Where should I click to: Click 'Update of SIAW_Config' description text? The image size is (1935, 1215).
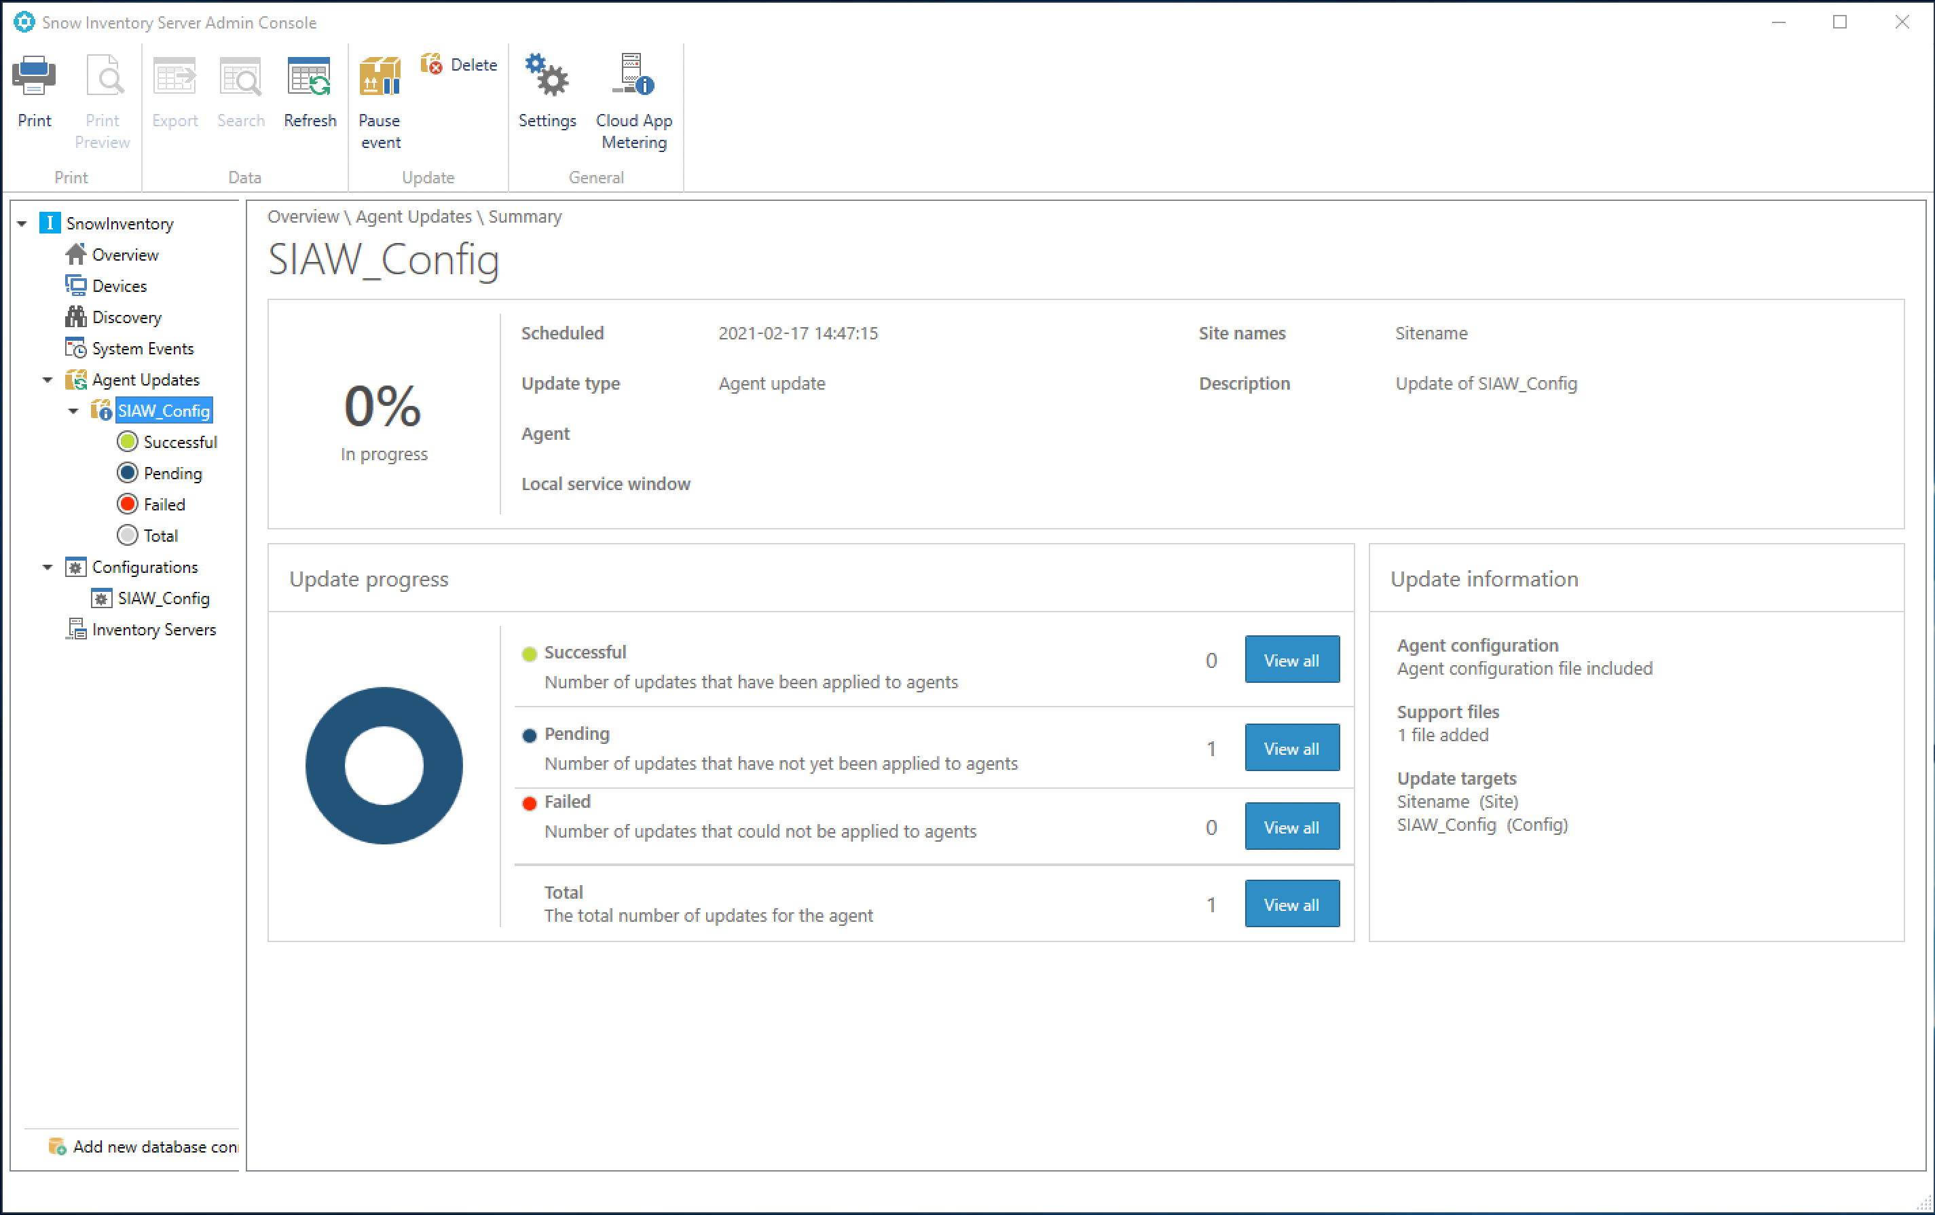(x=1486, y=384)
